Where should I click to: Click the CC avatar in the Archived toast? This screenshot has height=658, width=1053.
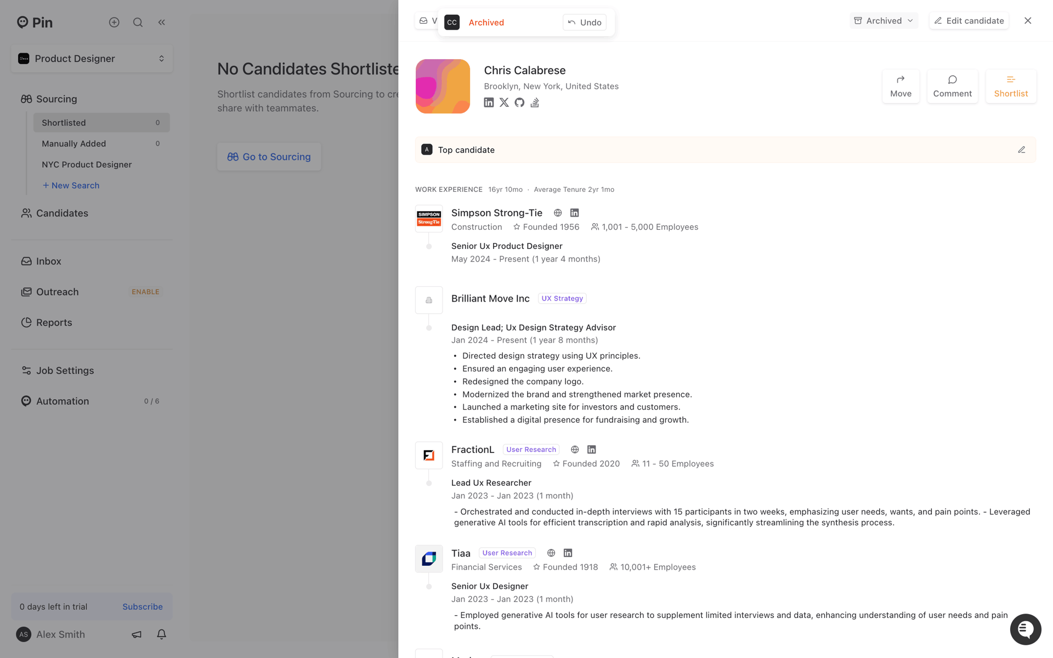click(x=452, y=22)
